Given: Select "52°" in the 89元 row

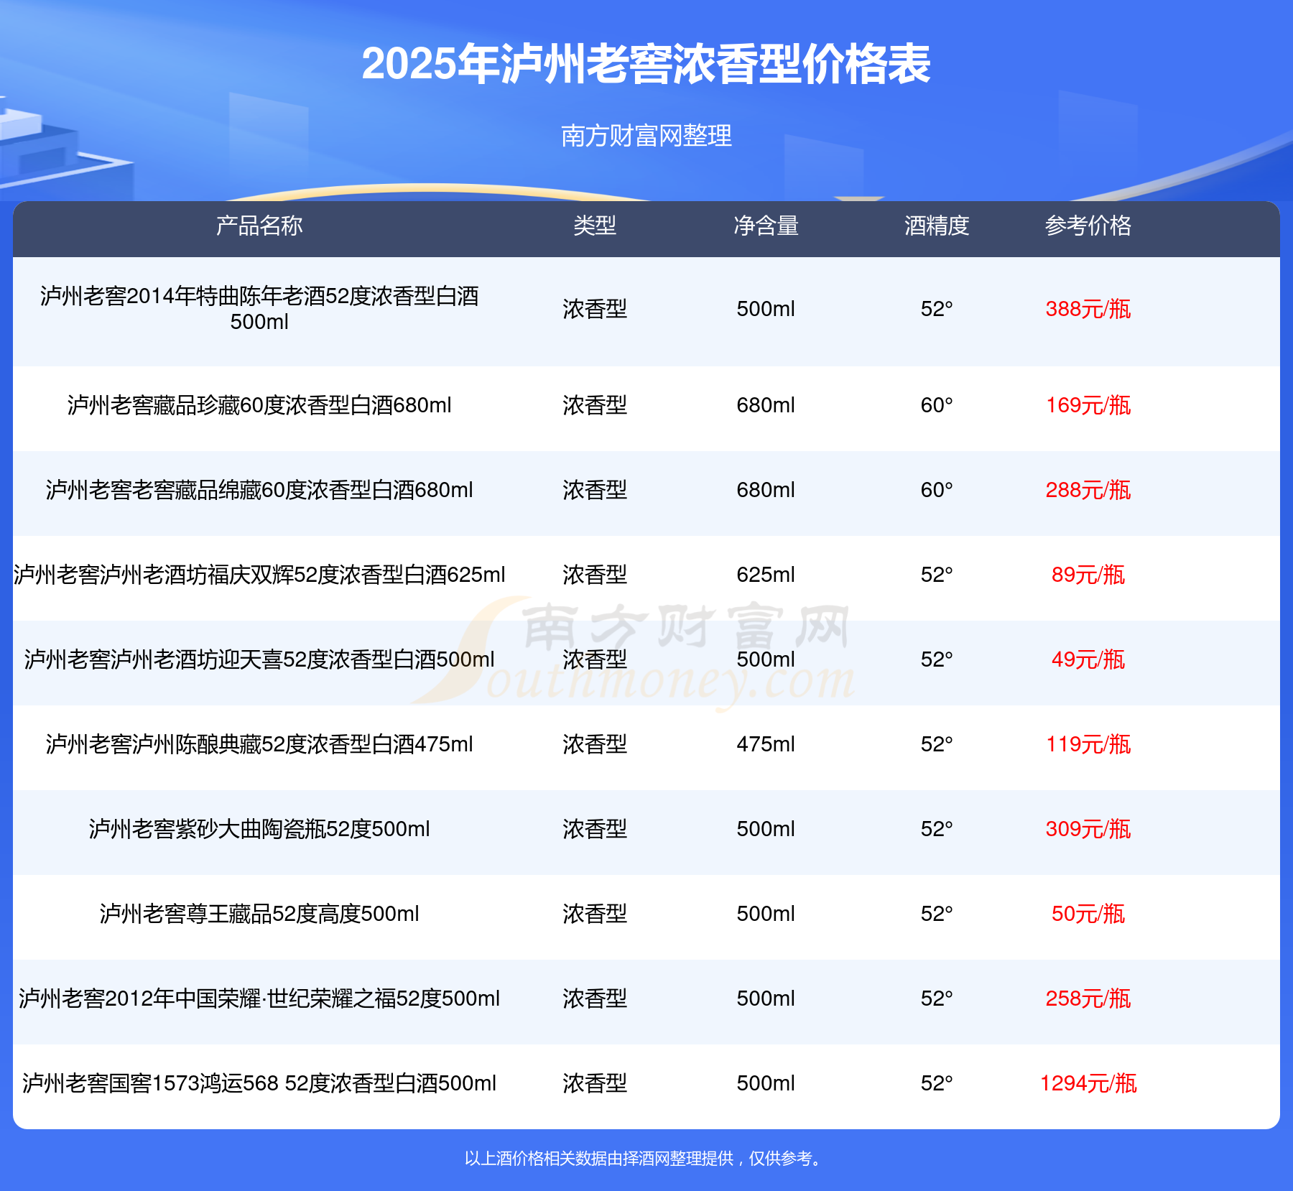Looking at the screenshot, I should (937, 575).
